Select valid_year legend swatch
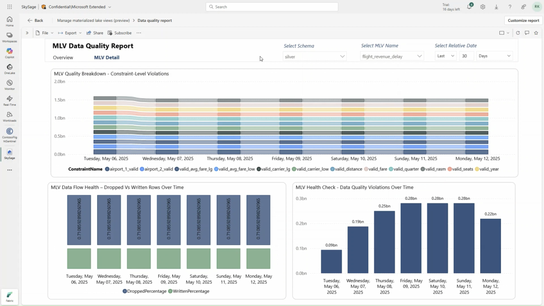Screen dimensions: 544x306 [x=477, y=169]
